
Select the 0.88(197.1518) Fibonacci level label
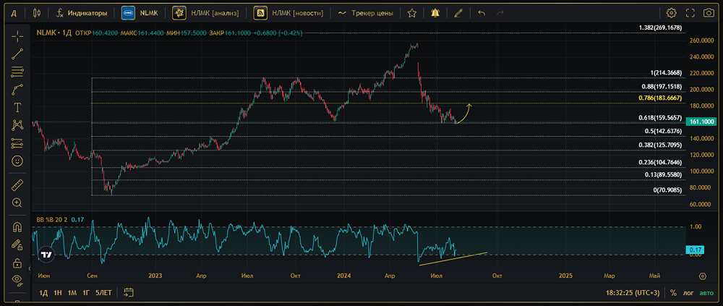(x=662, y=87)
